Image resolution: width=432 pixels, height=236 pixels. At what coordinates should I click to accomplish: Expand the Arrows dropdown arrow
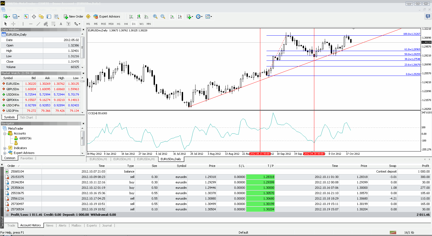point(80,24)
